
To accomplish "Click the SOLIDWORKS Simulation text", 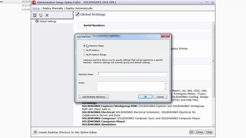I will (x=99, y=125).
